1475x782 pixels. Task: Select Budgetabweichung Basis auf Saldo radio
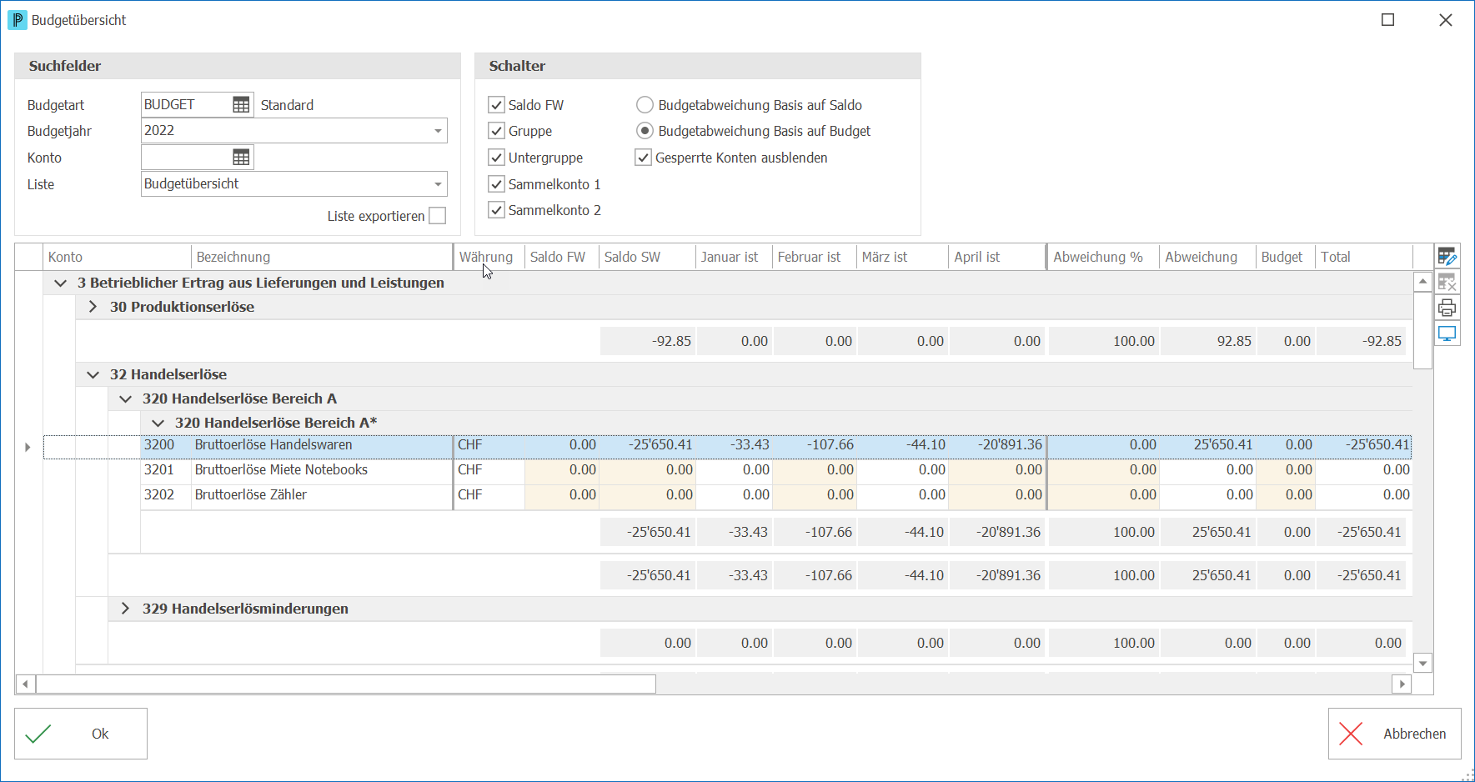point(645,105)
